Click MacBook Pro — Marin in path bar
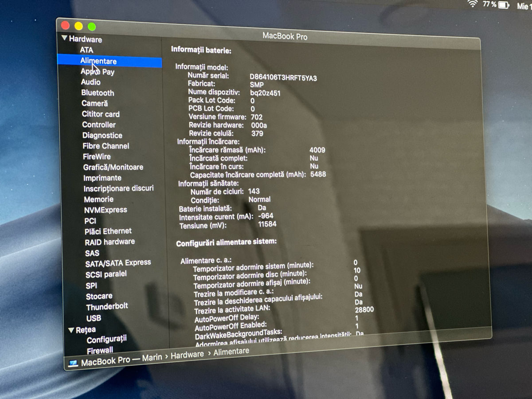 click(x=121, y=360)
